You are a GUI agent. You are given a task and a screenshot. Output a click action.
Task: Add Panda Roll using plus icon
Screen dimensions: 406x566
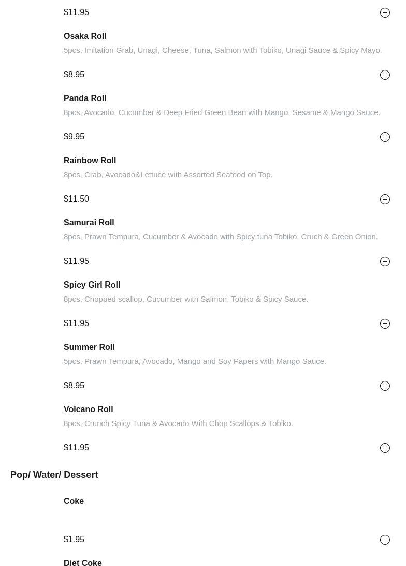pos(385,137)
